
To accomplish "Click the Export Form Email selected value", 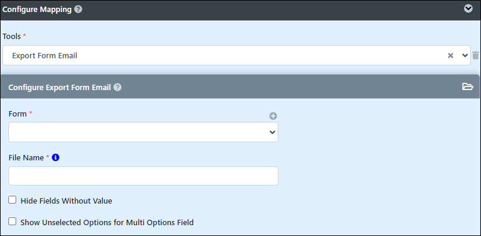I will point(44,55).
